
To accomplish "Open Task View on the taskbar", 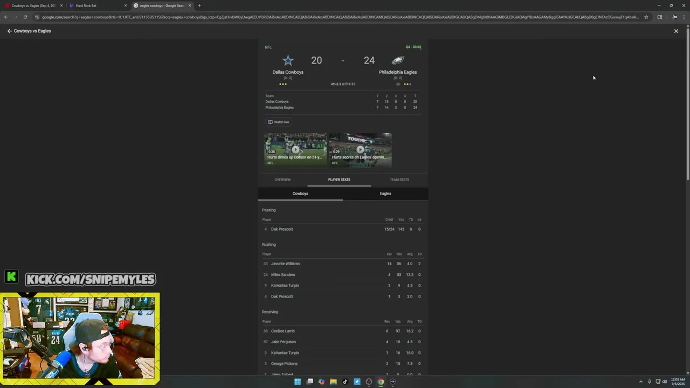I will tap(309, 382).
